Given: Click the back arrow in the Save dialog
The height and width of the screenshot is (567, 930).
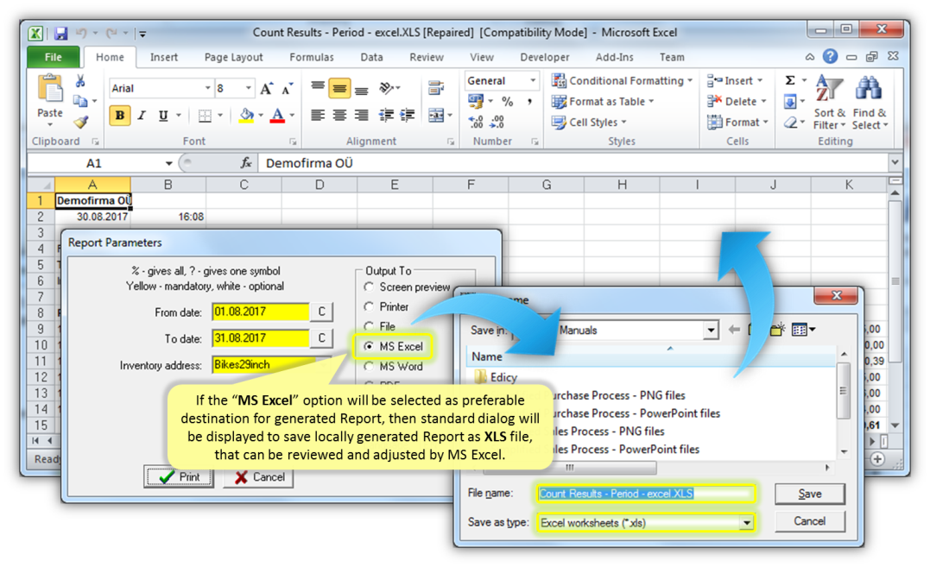Looking at the screenshot, I should click(x=734, y=330).
